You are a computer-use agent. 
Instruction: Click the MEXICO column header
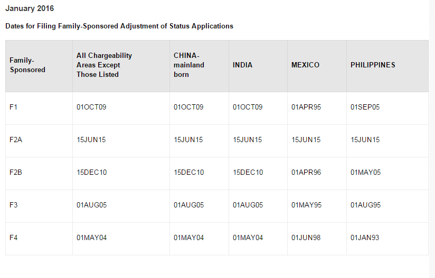[x=305, y=65]
